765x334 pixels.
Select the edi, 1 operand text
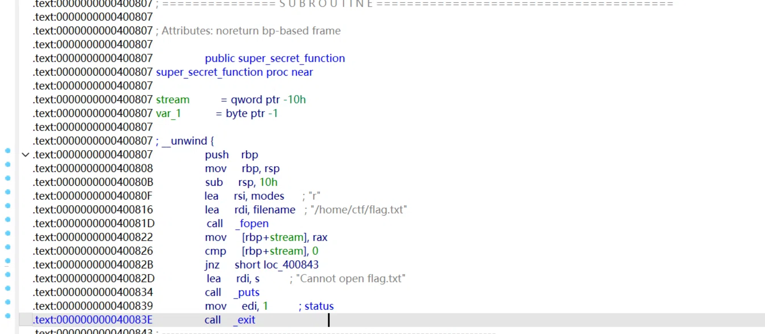point(255,306)
